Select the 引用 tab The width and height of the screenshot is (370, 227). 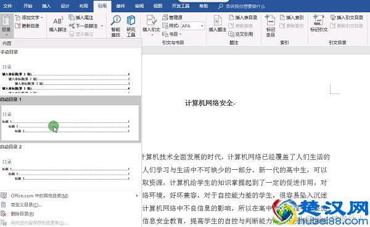pos(102,6)
